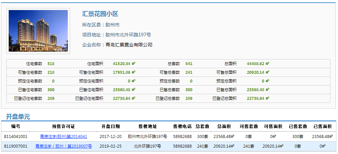Click the 编号 column header
This screenshot has width=338, height=154.
16,127
